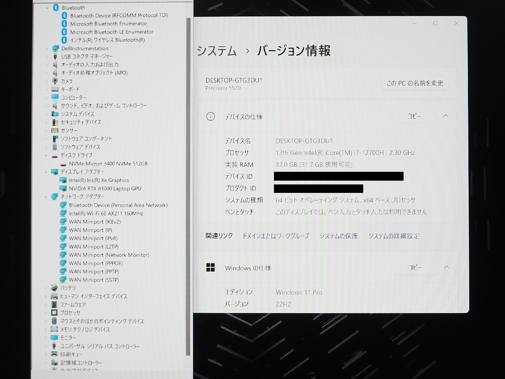Click the NVIDIA RTX A1000 Laptop GPU icon

63,188
